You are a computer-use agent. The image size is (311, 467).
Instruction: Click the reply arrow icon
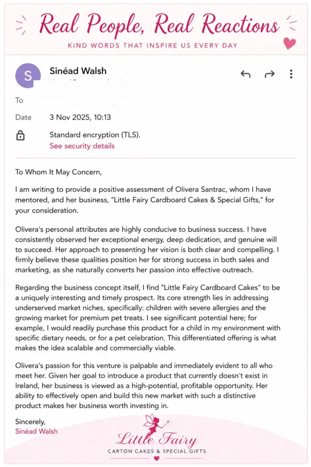pyautogui.click(x=245, y=74)
